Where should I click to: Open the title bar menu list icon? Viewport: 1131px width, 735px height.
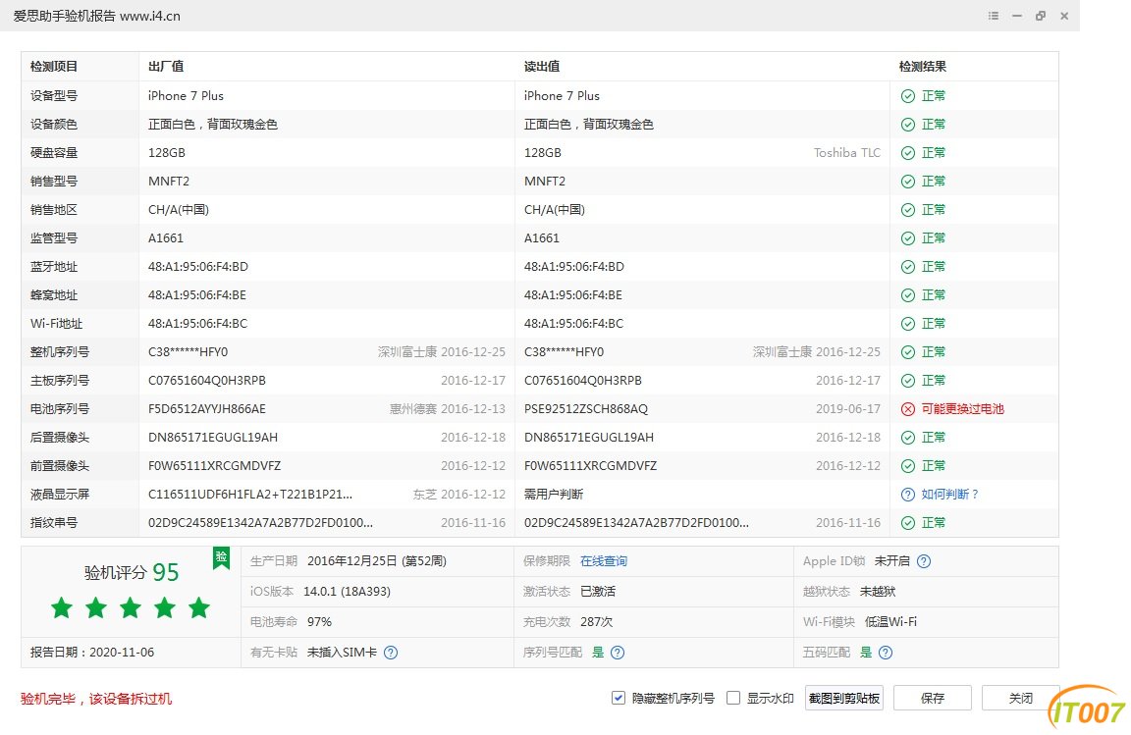point(994,17)
